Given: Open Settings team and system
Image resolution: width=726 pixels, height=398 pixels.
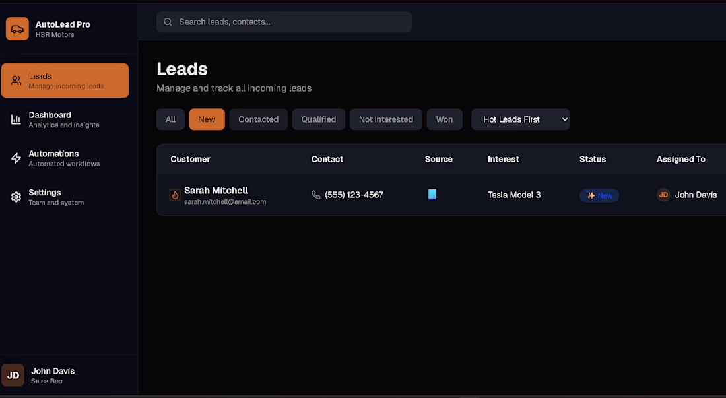Looking at the screenshot, I should pos(65,197).
